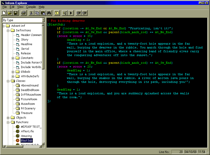Open the By Type dropdown
Image resolution: width=210 pixels, height=155 pixels.
[43, 20]
